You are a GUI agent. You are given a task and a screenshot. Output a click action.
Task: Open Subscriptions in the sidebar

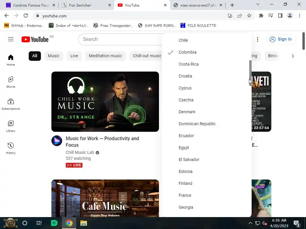point(11,104)
